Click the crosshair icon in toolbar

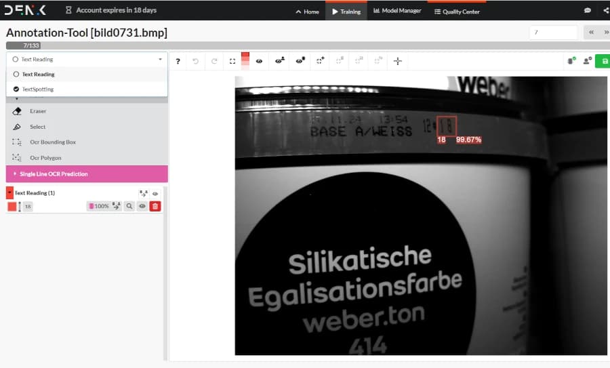point(398,61)
